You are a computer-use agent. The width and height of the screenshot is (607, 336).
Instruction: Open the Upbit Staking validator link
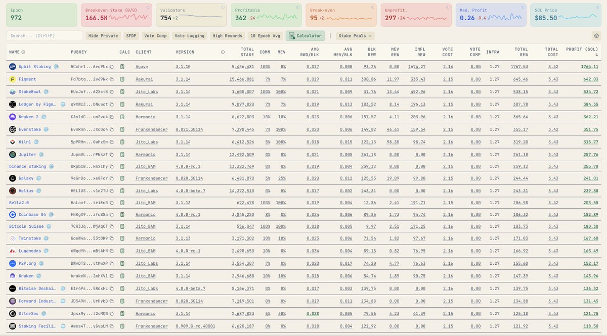[35, 67]
